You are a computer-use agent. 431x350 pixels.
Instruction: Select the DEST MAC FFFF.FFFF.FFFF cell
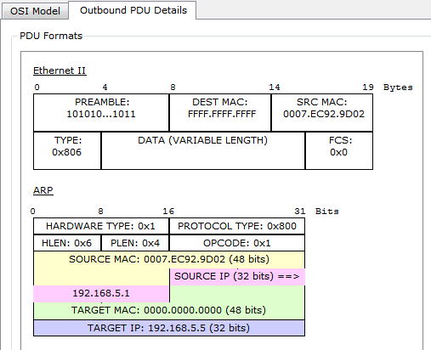[x=220, y=112]
